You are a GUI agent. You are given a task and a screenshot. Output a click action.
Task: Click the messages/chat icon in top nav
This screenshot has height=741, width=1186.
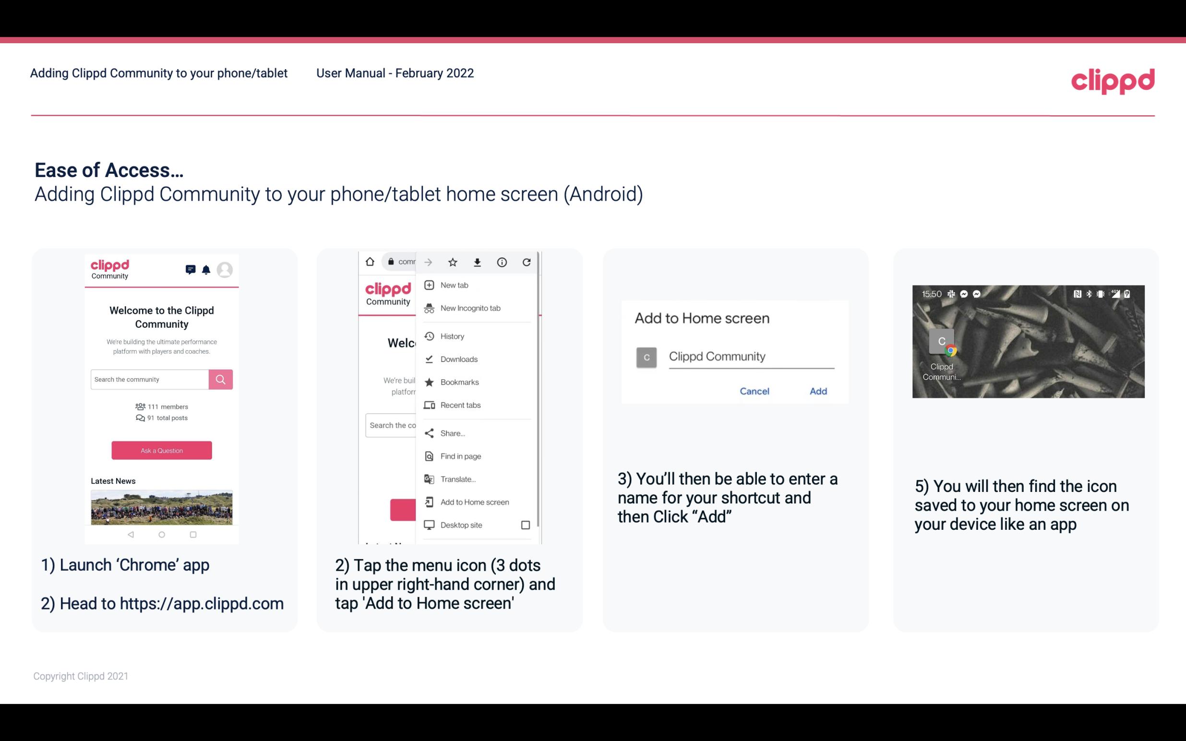point(191,270)
